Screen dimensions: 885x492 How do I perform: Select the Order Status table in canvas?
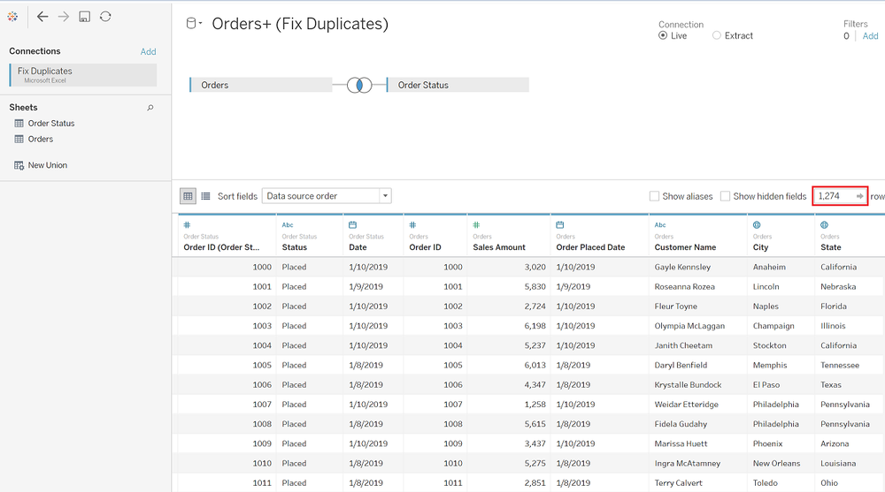click(458, 85)
